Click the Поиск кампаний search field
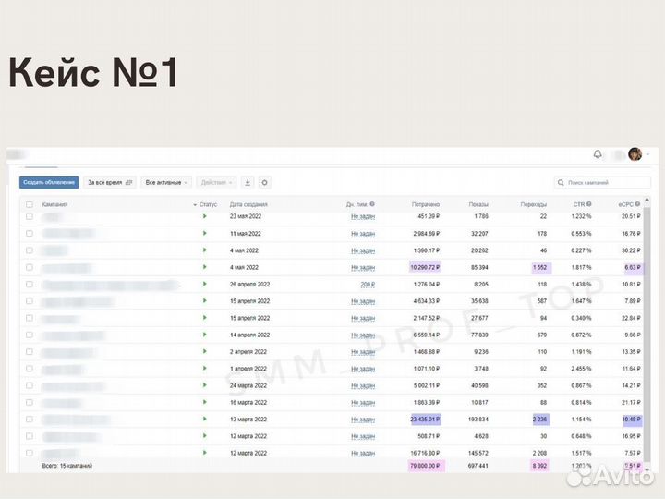This screenshot has width=665, height=499. click(x=605, y=183)
